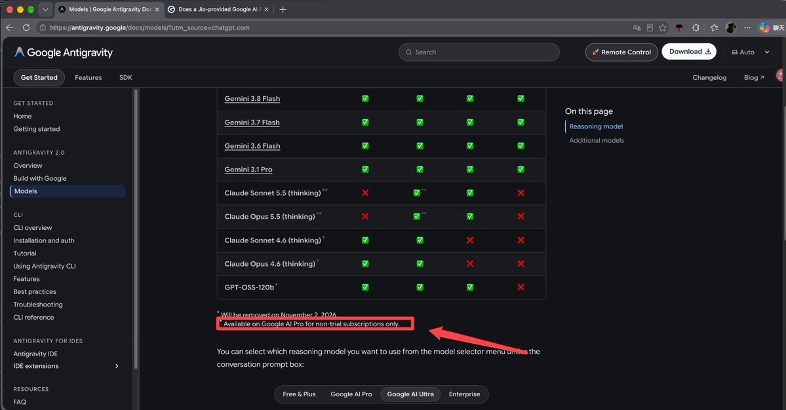
Task: Open Troubleshooting in the sidebar
Action: [x=38, y=305]
